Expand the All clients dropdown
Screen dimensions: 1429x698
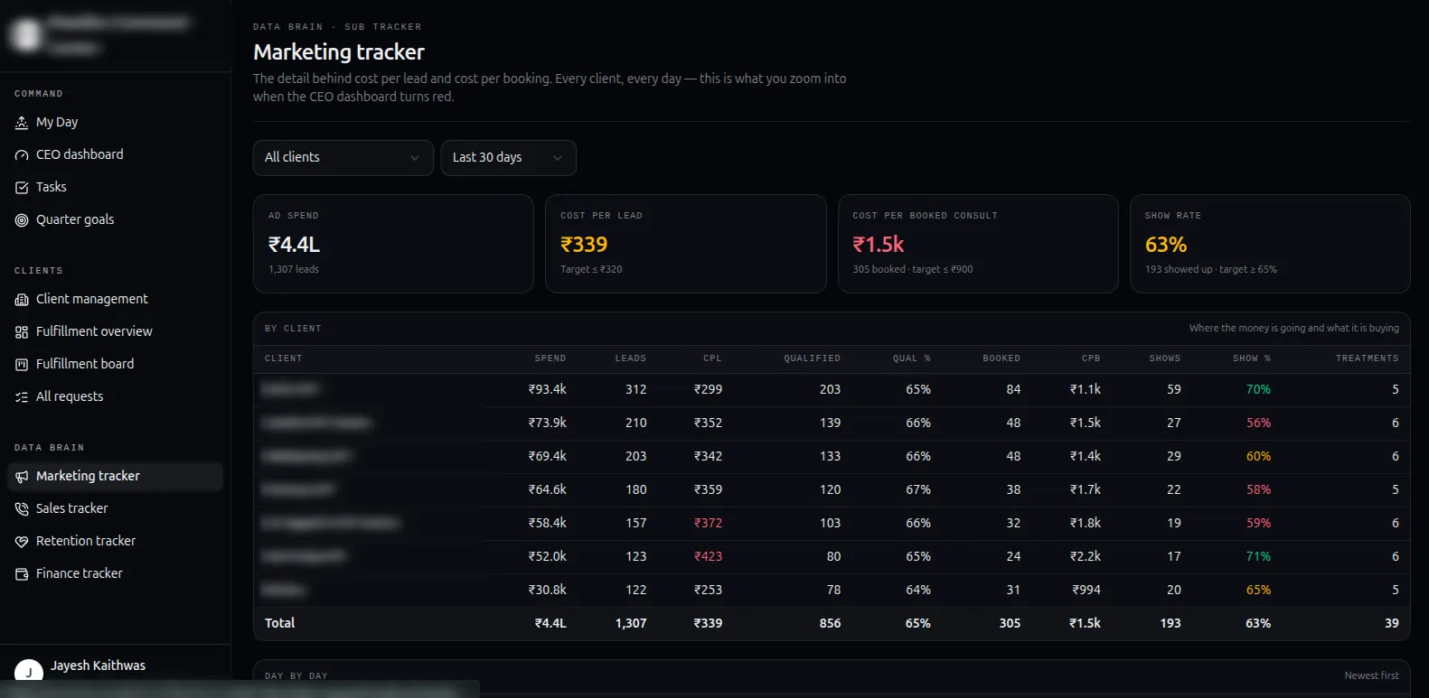click(343, 158)
